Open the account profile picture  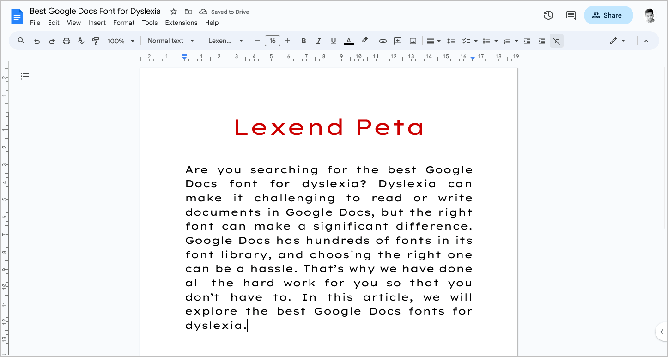(650, 15)
